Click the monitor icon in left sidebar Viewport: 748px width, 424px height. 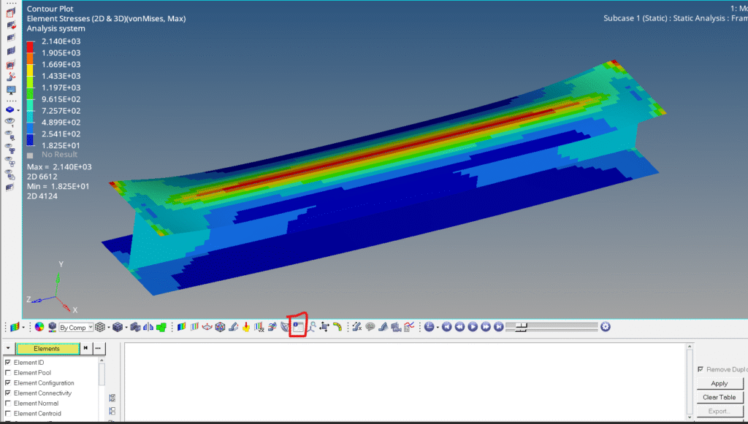(x=11, y=90)
